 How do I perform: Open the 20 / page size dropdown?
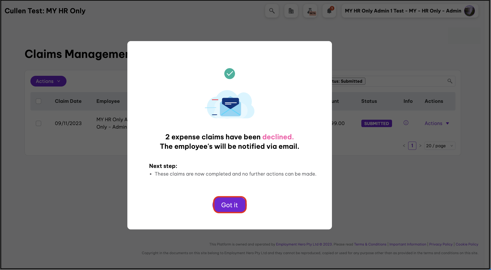click(x=440, y=146)
